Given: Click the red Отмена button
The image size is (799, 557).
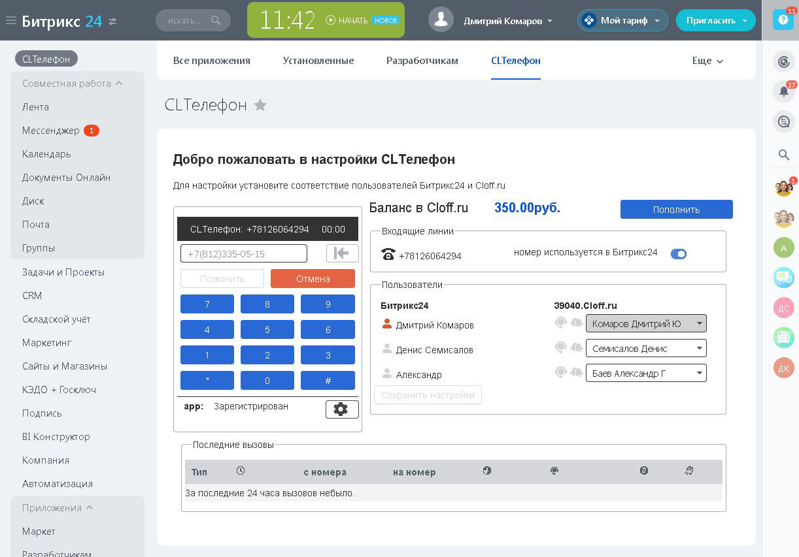Looking at the screenshot, I should [313, 279].
